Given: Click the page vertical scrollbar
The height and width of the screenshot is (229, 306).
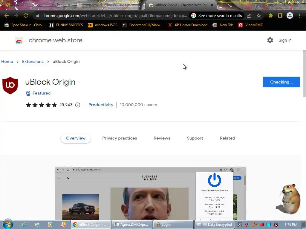Looking at the screenshot, I should coord(304,74).
